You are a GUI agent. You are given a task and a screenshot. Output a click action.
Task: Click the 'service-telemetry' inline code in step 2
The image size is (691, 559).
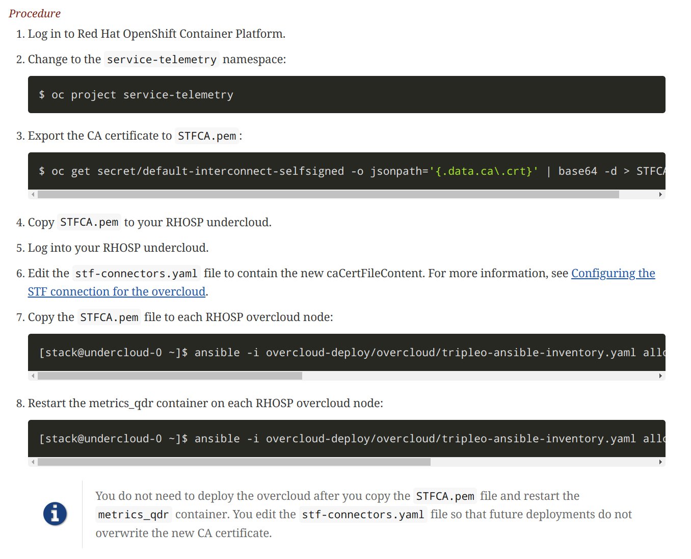pos(162,60)
